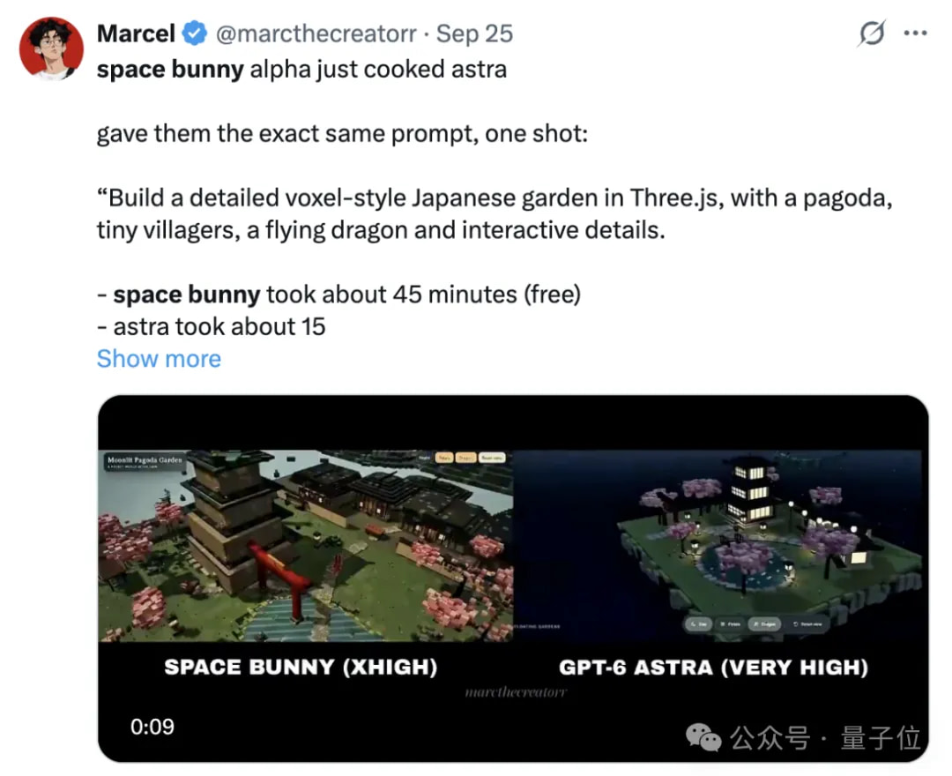Open the three-dot more options menu

915,34
